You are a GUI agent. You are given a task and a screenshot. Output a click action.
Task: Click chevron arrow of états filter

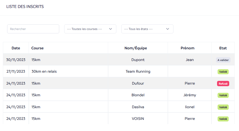tap(168, 29)
